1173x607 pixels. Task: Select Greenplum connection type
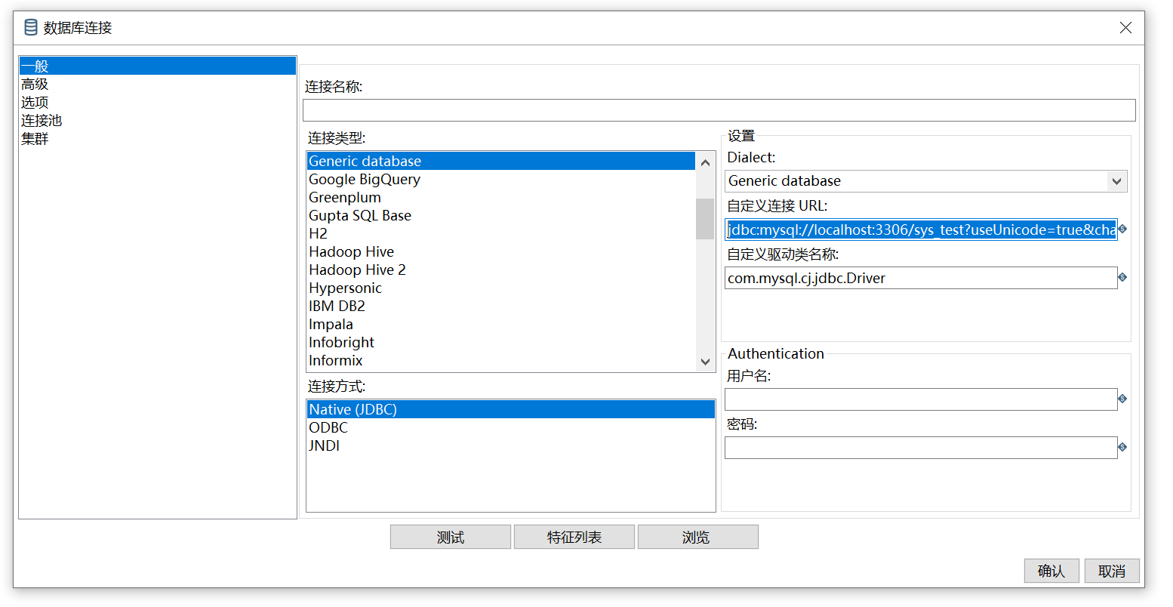click(x=501, y=197)
